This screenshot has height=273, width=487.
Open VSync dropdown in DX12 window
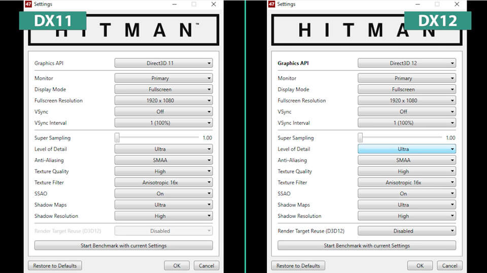point(407,112)
